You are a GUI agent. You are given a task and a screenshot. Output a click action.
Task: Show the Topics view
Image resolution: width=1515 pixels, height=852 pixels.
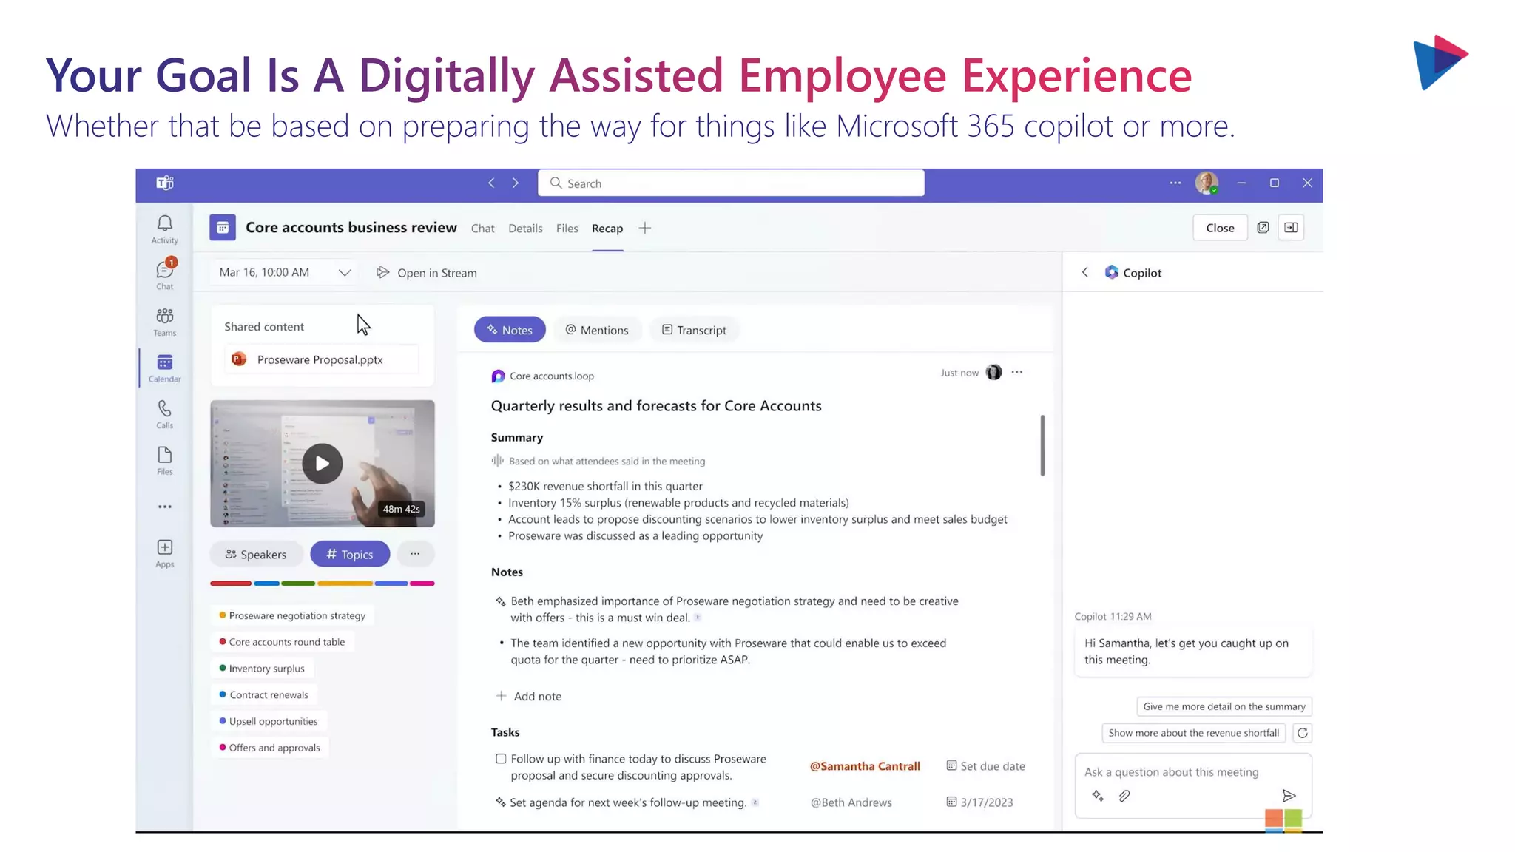click(350, 554)
